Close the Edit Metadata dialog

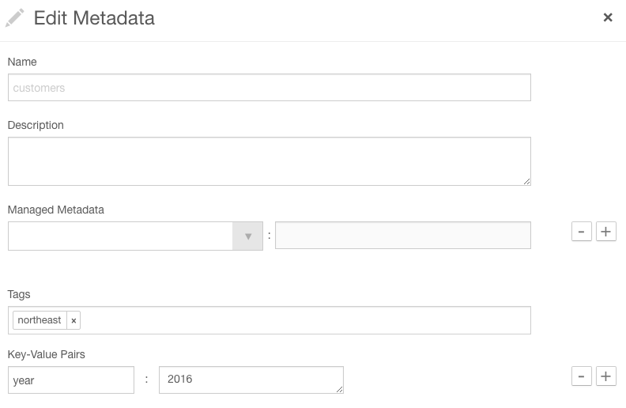608,17
